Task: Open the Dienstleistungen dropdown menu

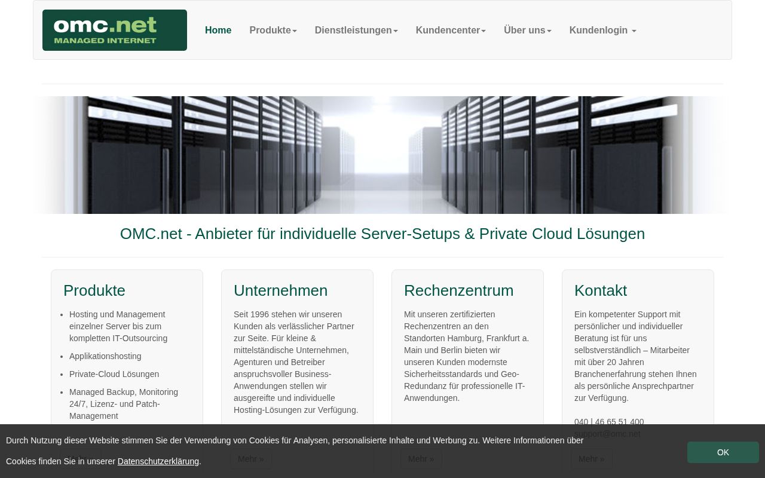Action: pyautogui.click(x=356, y=30)
